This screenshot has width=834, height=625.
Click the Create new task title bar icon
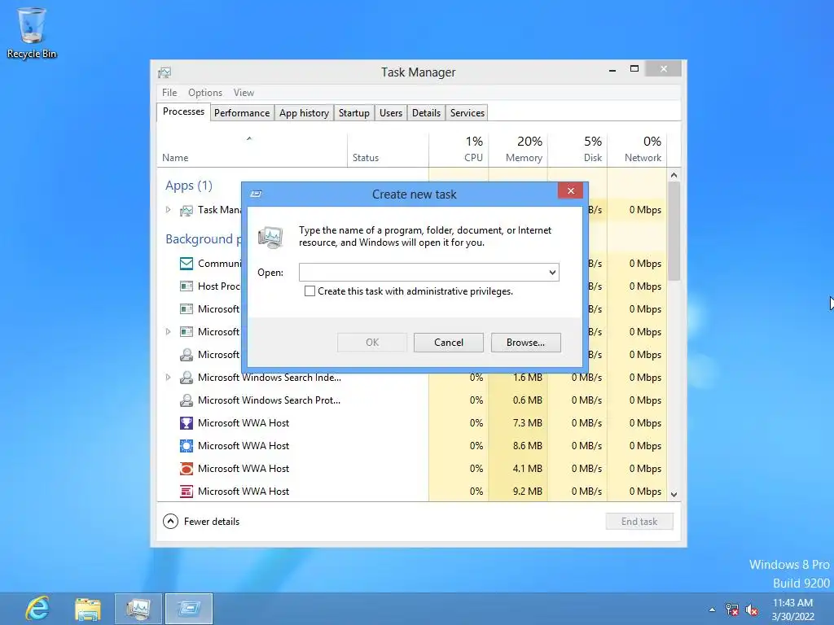click(256, 194)
